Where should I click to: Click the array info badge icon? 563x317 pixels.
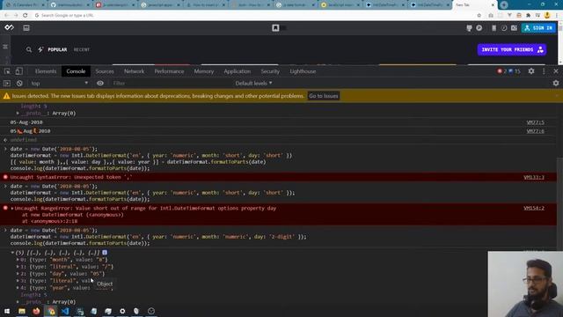tap(105, 253)
